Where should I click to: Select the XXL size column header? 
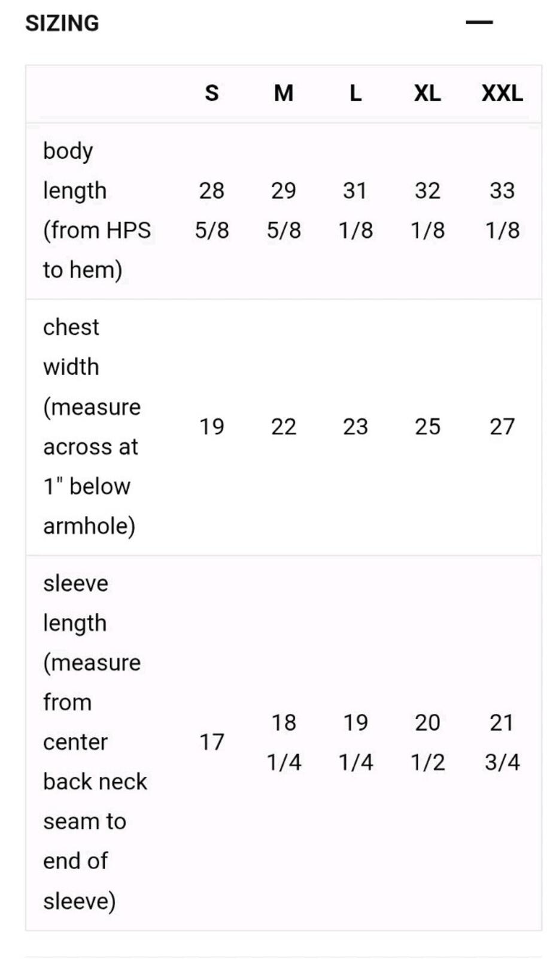[502, 94]
